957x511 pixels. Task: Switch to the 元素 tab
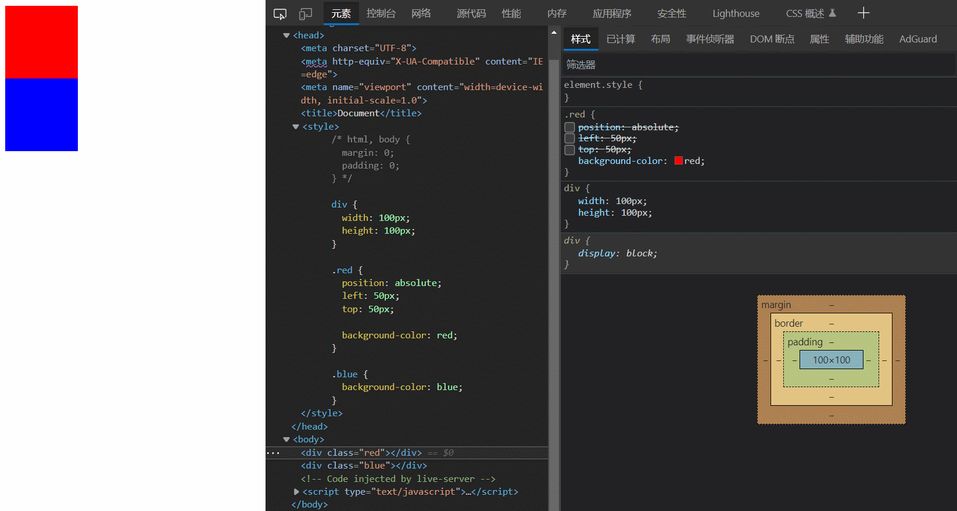pyautogui.click(x=341, y=13)
